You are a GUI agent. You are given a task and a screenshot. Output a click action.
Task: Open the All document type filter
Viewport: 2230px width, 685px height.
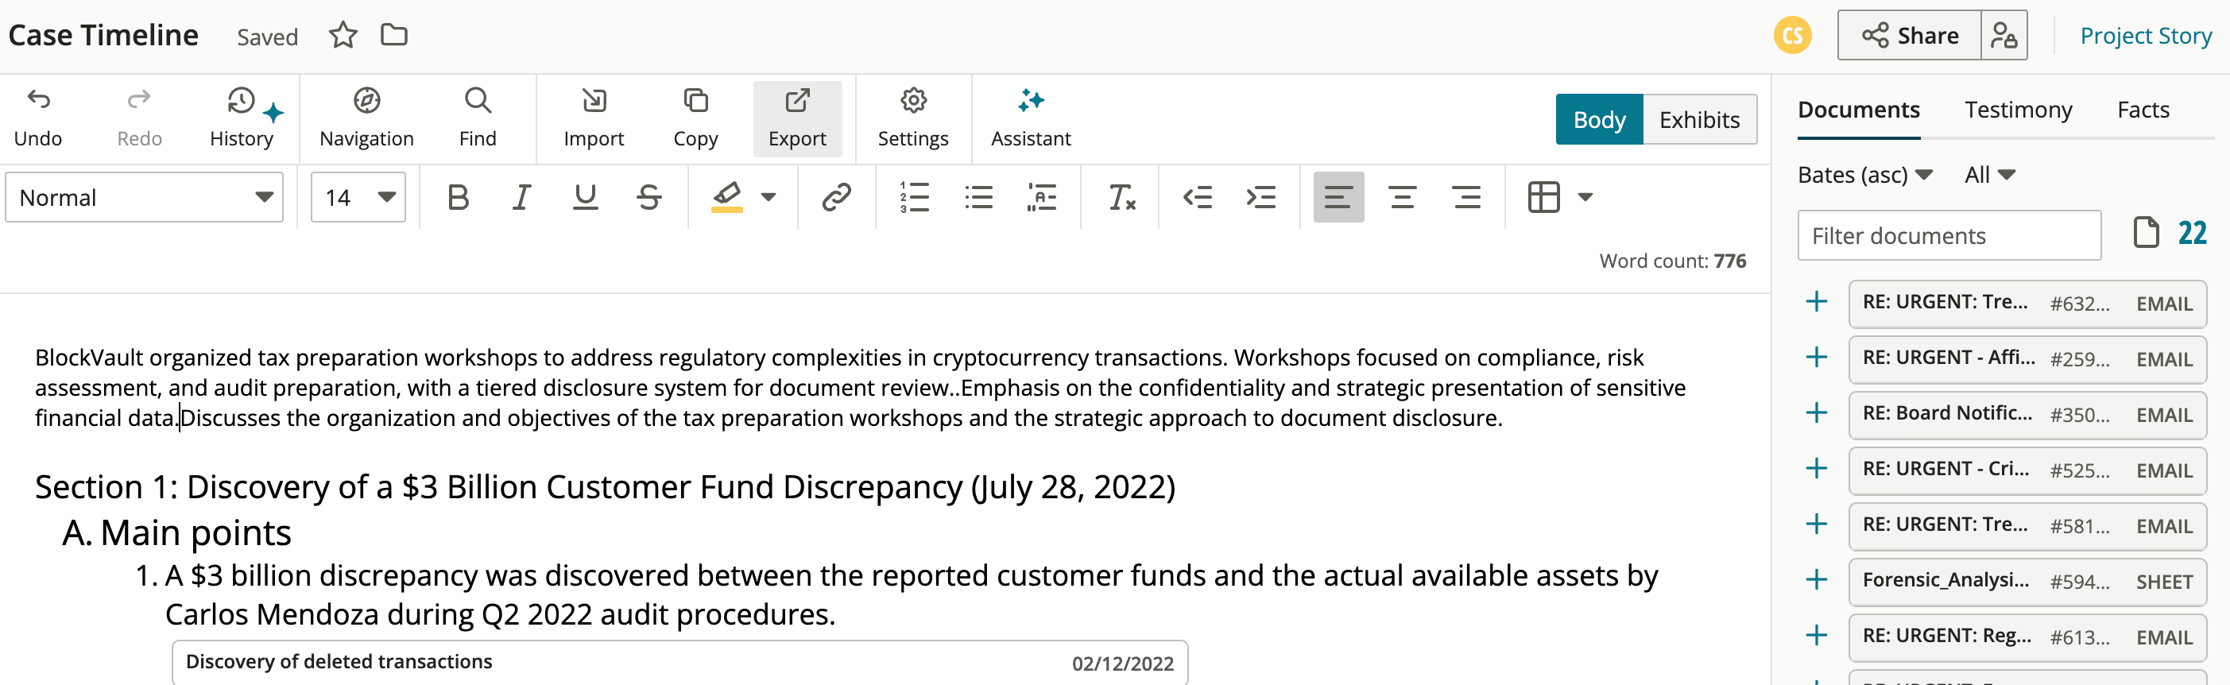tap(1990, 175)
